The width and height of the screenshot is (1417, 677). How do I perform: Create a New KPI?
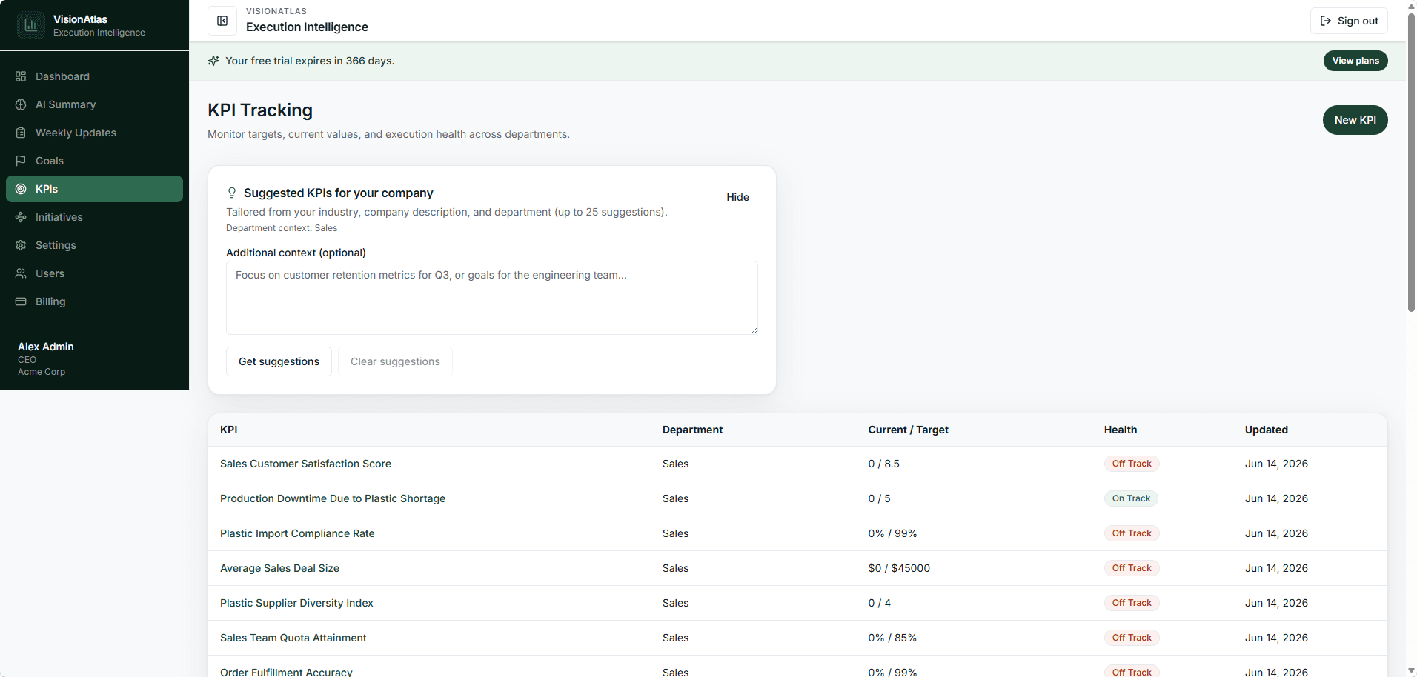(x=1355, y=120)
